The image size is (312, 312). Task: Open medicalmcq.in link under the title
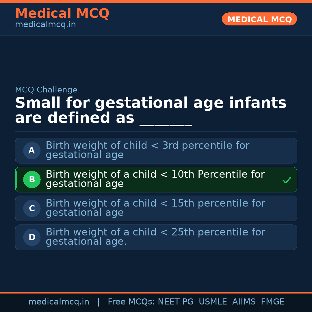pyautogui.click(x=45, y=25)
